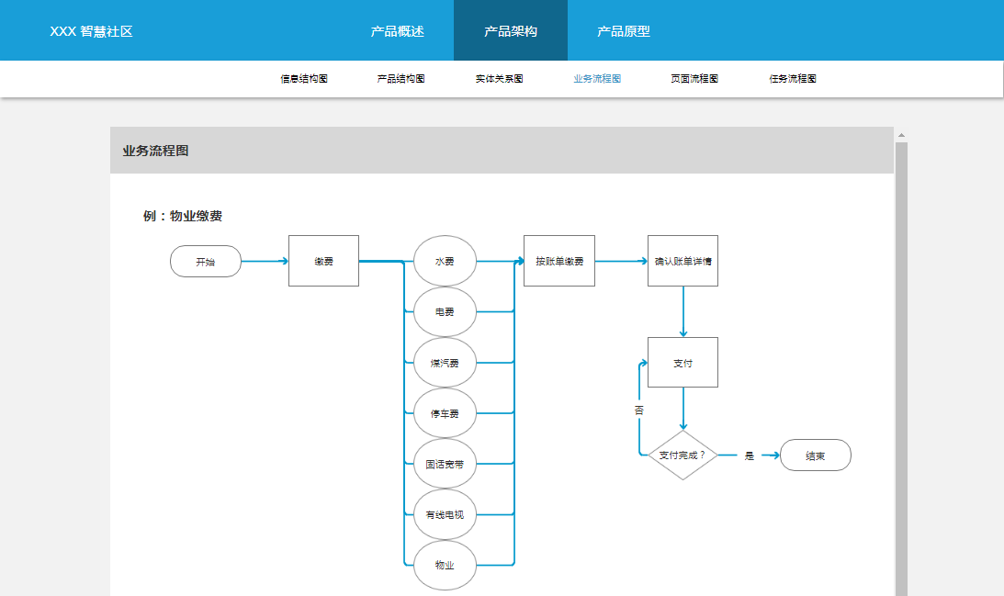The width and height of the screenshot is (1004, 596).
Task: Click the 业务流程图 panel heading
Action: tap(155, 152)
